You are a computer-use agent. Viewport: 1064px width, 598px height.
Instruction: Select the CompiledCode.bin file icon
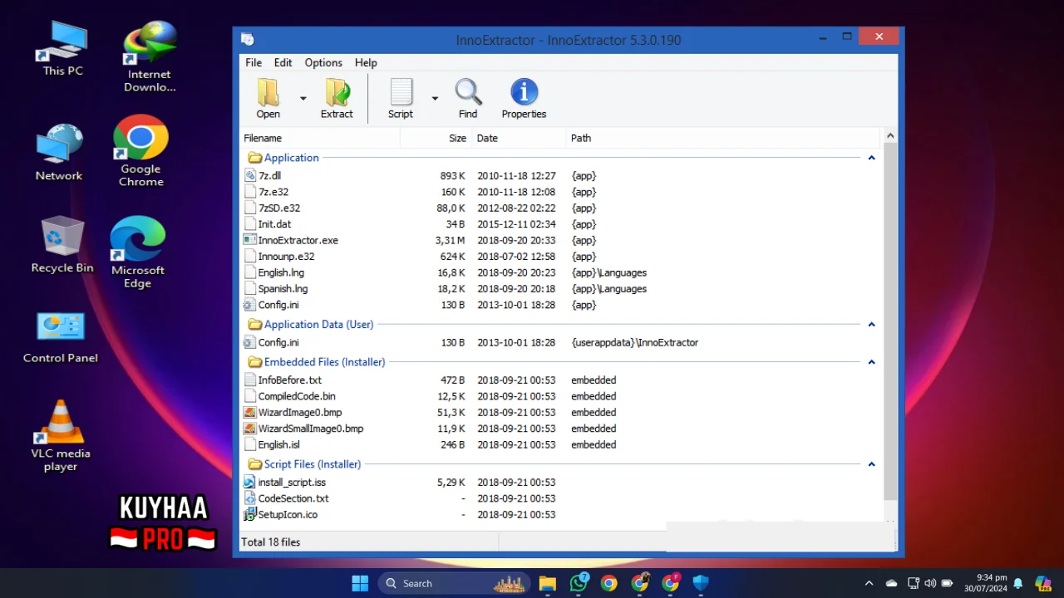click(251, 396)
